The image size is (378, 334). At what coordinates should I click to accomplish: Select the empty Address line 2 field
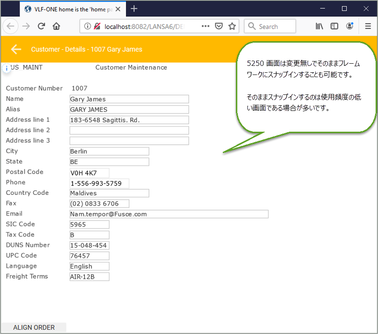click(x=129, y=130)
